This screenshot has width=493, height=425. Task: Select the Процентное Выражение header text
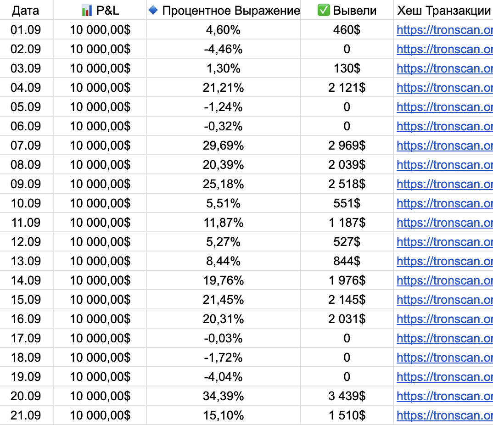point(231,11)
